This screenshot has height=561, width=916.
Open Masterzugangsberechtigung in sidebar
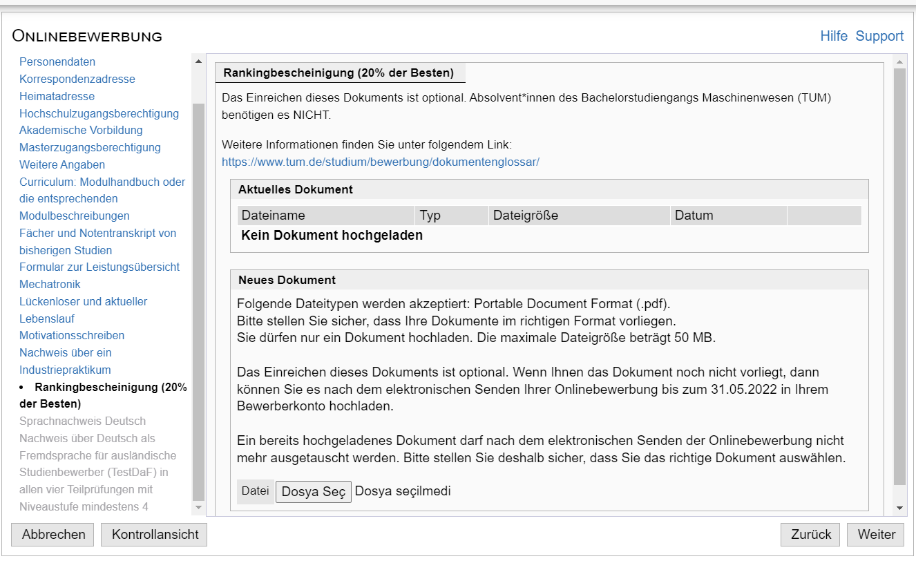pyautogui.click(x=90, y=147)
